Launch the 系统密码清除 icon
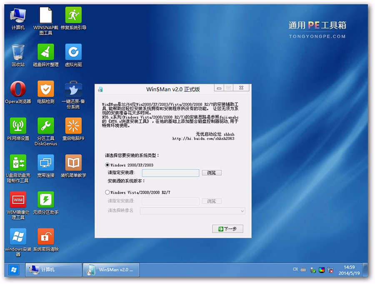This screenshot has width=375, height=284. [45, 237]
